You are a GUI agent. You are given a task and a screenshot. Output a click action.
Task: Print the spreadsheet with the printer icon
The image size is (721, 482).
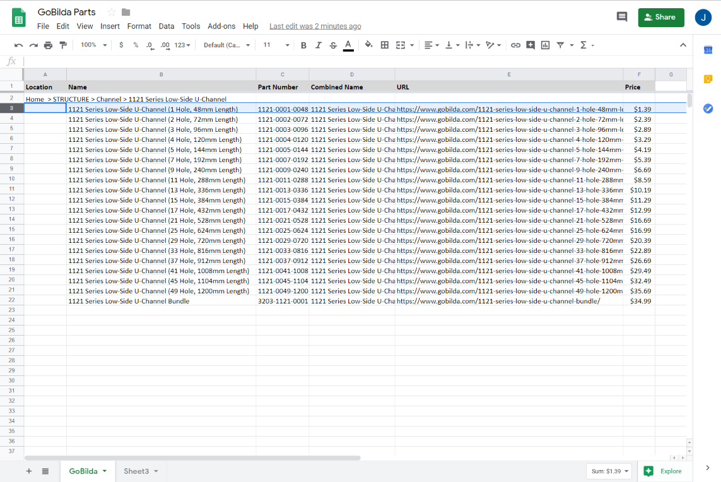[x=49, y=45]
